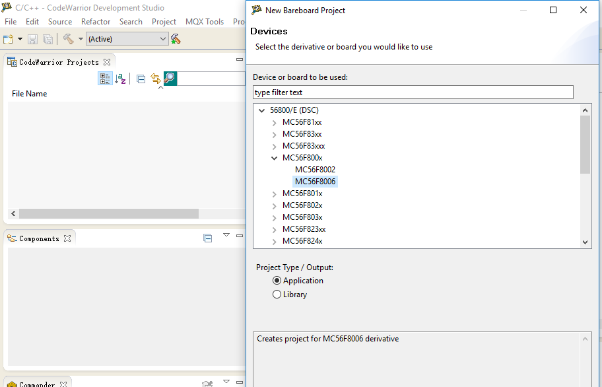
Task: Collapse the MC56F800x node
Action: click(274, 158)
